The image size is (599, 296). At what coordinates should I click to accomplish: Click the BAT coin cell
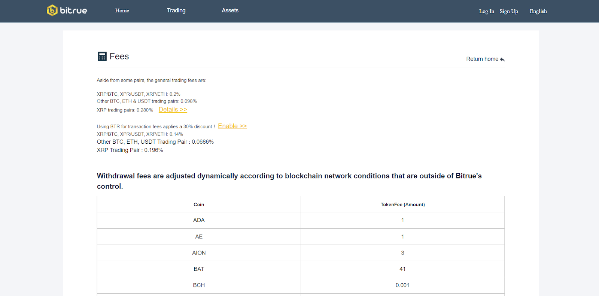(x=199, y=269)
